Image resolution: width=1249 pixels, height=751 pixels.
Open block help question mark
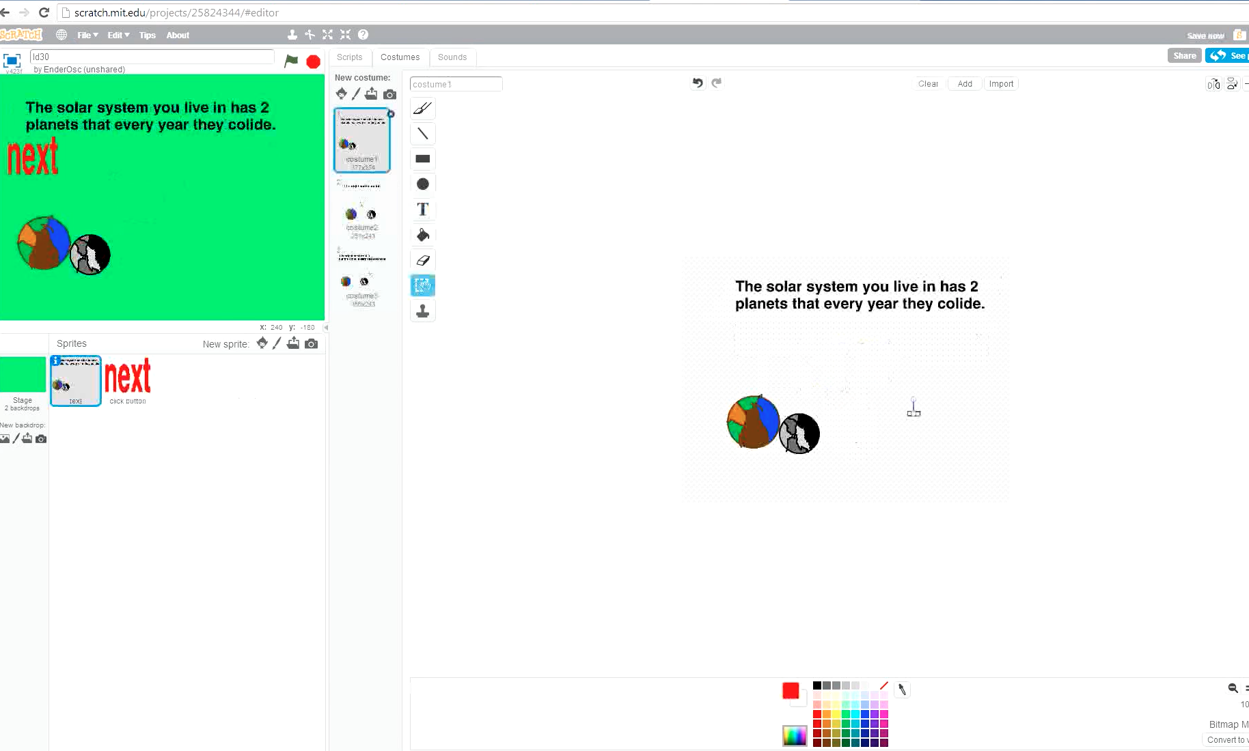pyautogui.click(x=363, y=35)
